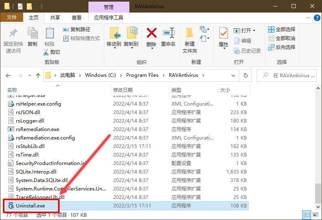
Task: Click the Refresh button beside address bar
Action: pos(245,76)
